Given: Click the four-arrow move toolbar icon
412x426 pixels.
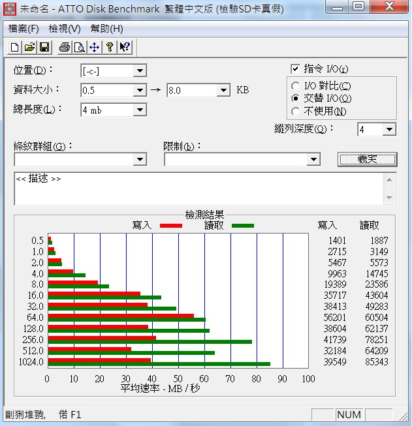Looking at the screenshot, I should (x=95, y=47).
